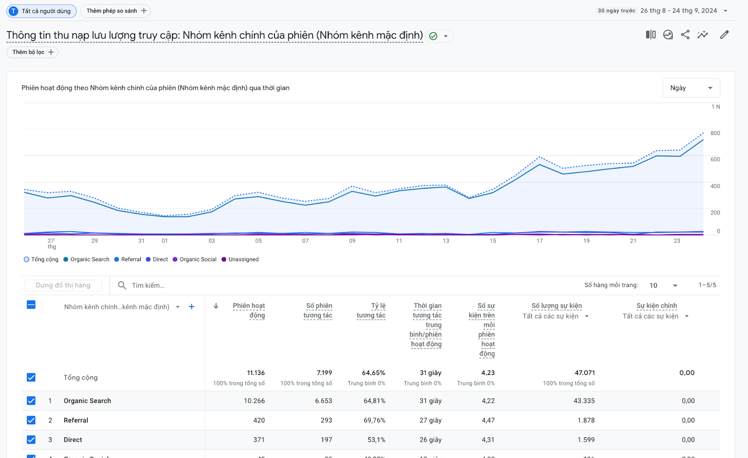The height and width of the screenshot is (458, 748).
Task: Click Dựng đồ thị hàng button
Action: click(x=63, y=285)
